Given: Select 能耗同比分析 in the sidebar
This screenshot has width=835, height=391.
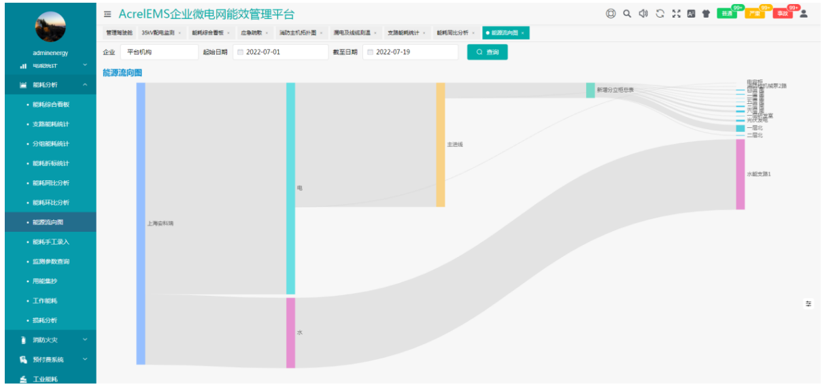Looking at the screenshot, I should [51, 183].
